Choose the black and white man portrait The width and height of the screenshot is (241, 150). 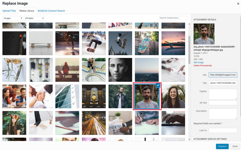click(120, 70)
